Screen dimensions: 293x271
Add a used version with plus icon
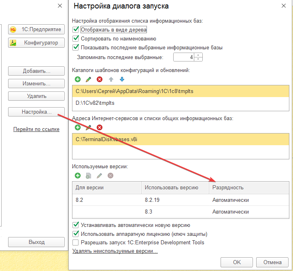coord(78,176)
